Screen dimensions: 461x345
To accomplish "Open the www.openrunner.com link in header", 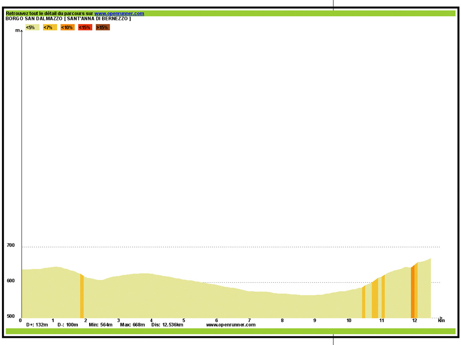I will click(x=119, y=13).
